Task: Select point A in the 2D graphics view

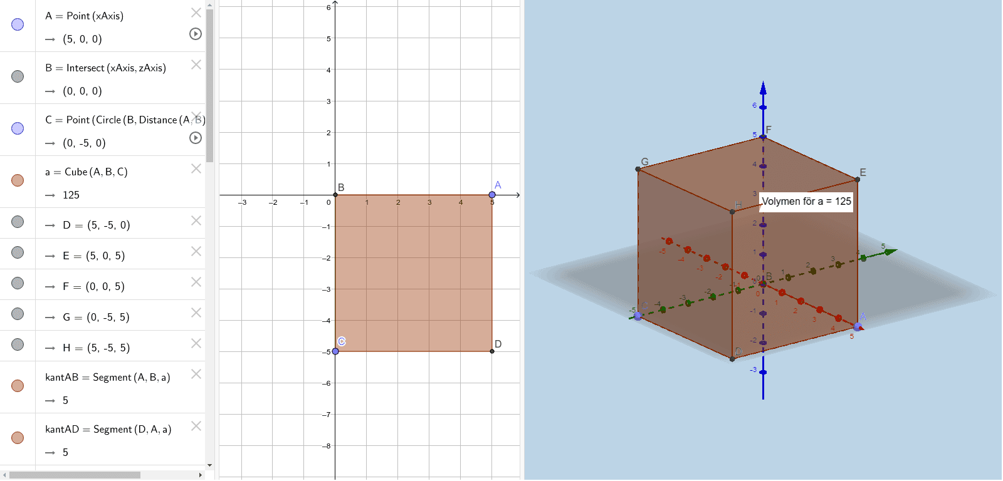Action: (492, 195)
